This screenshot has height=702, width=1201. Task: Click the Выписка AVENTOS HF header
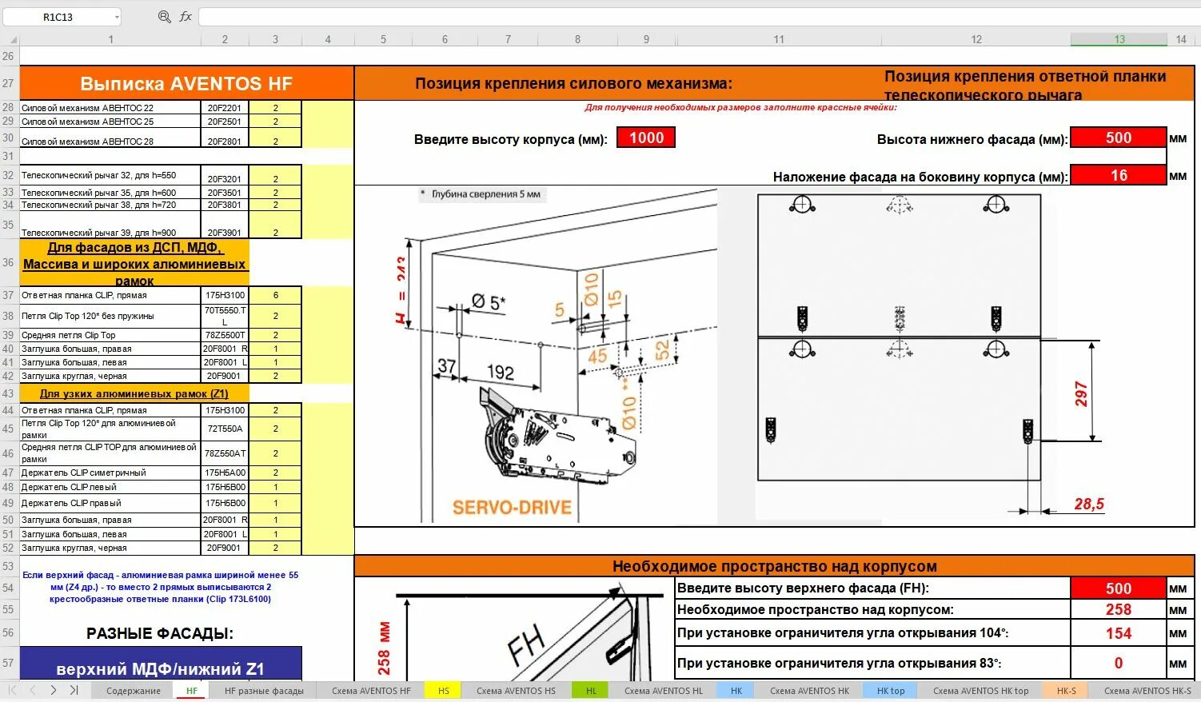[186, 83]
